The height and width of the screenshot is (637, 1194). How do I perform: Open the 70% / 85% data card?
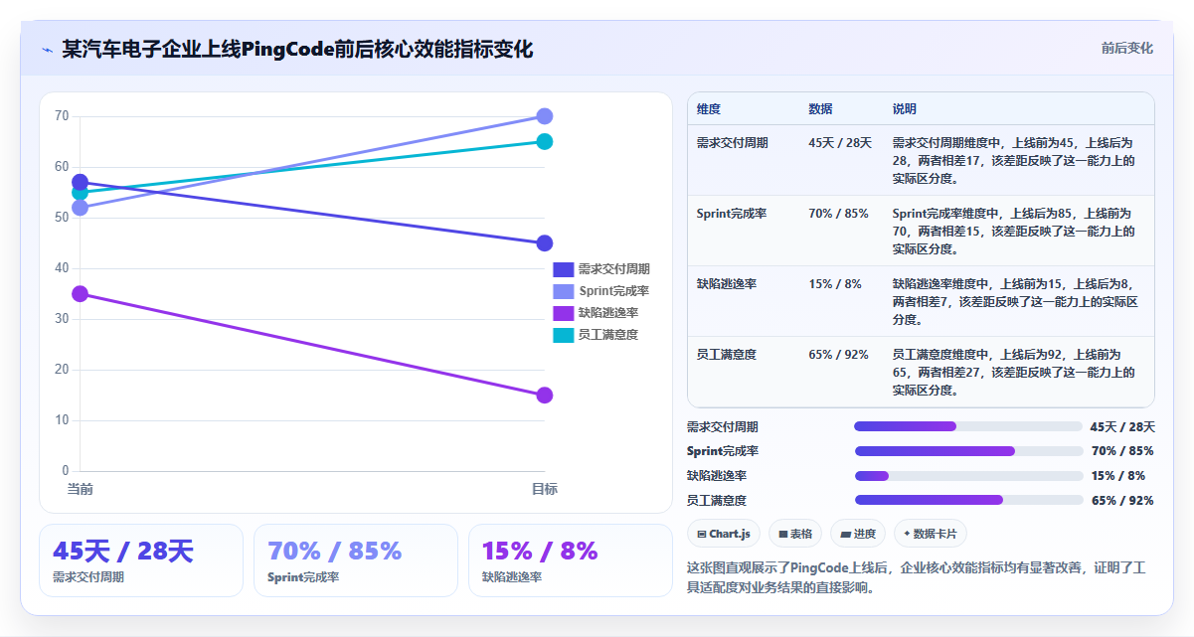coord(356,560)
